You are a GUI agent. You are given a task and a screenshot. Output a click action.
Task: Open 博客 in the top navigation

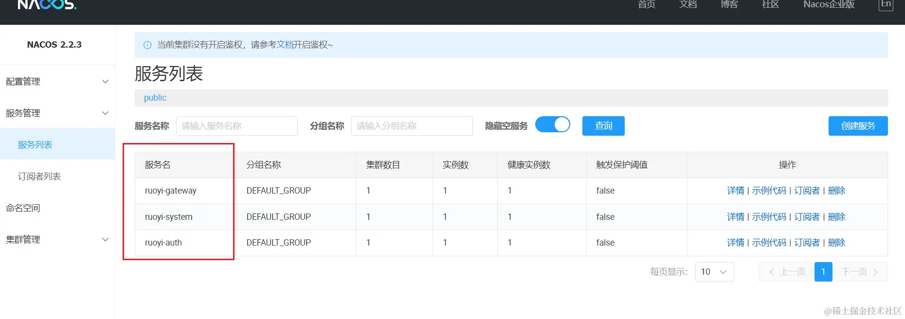coord(729,4)
